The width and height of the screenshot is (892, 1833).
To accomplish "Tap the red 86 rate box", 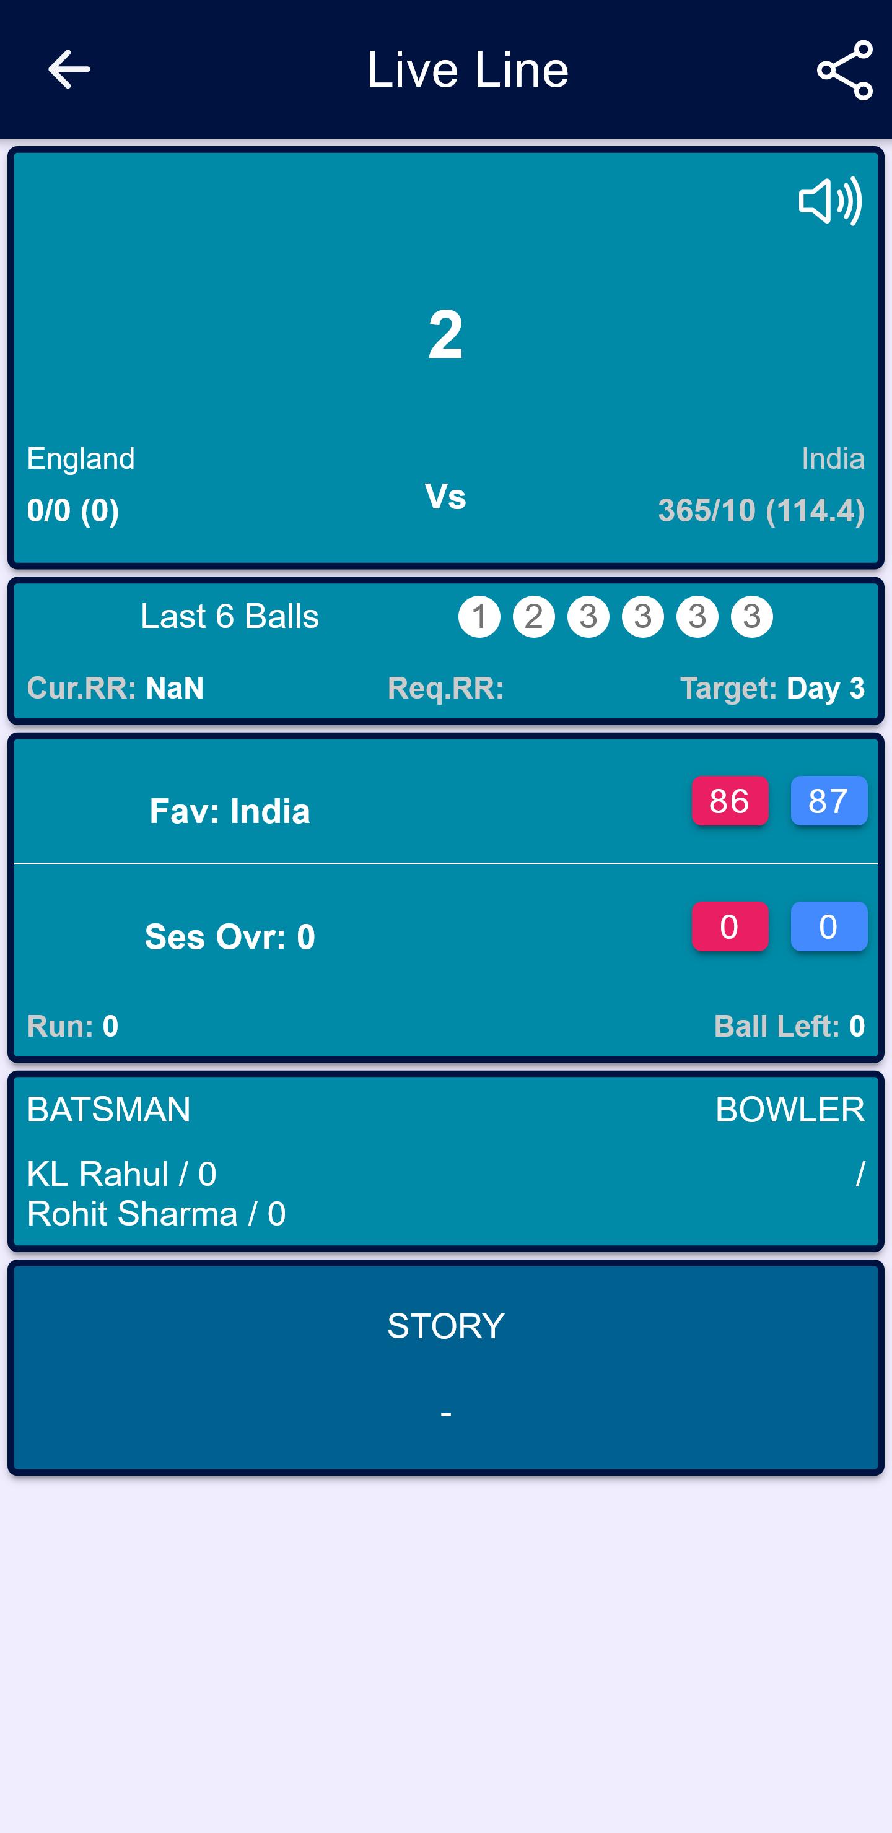I will click(730, 801).
